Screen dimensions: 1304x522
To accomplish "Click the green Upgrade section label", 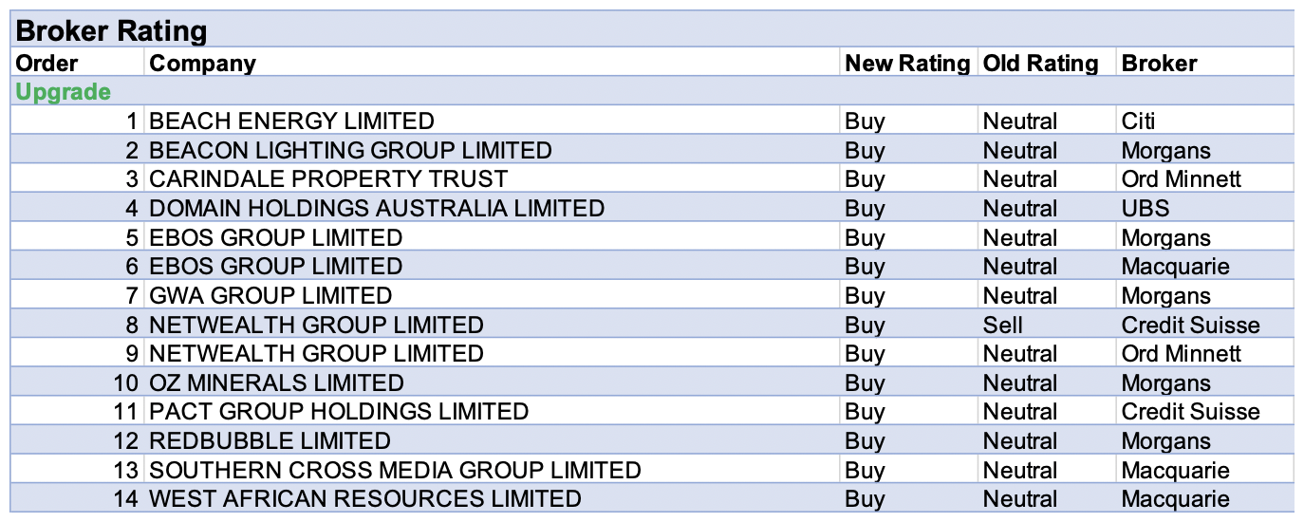I will [63, 92].
